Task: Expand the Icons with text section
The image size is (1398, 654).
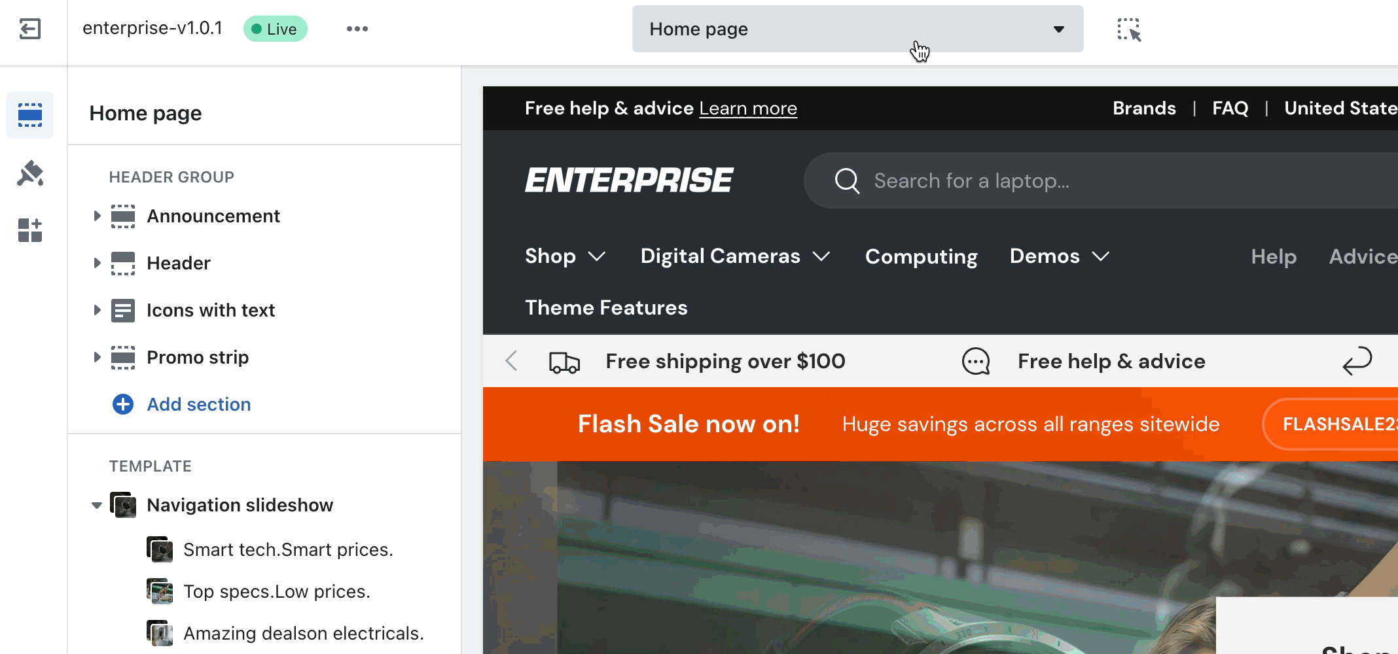Action: (97, 310)
